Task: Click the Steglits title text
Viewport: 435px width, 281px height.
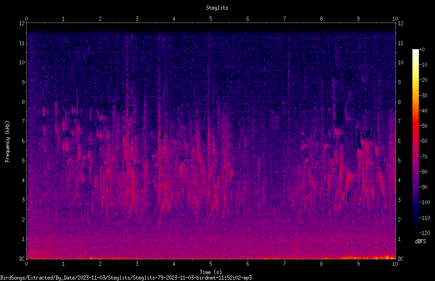Action: tap(217, 8)
